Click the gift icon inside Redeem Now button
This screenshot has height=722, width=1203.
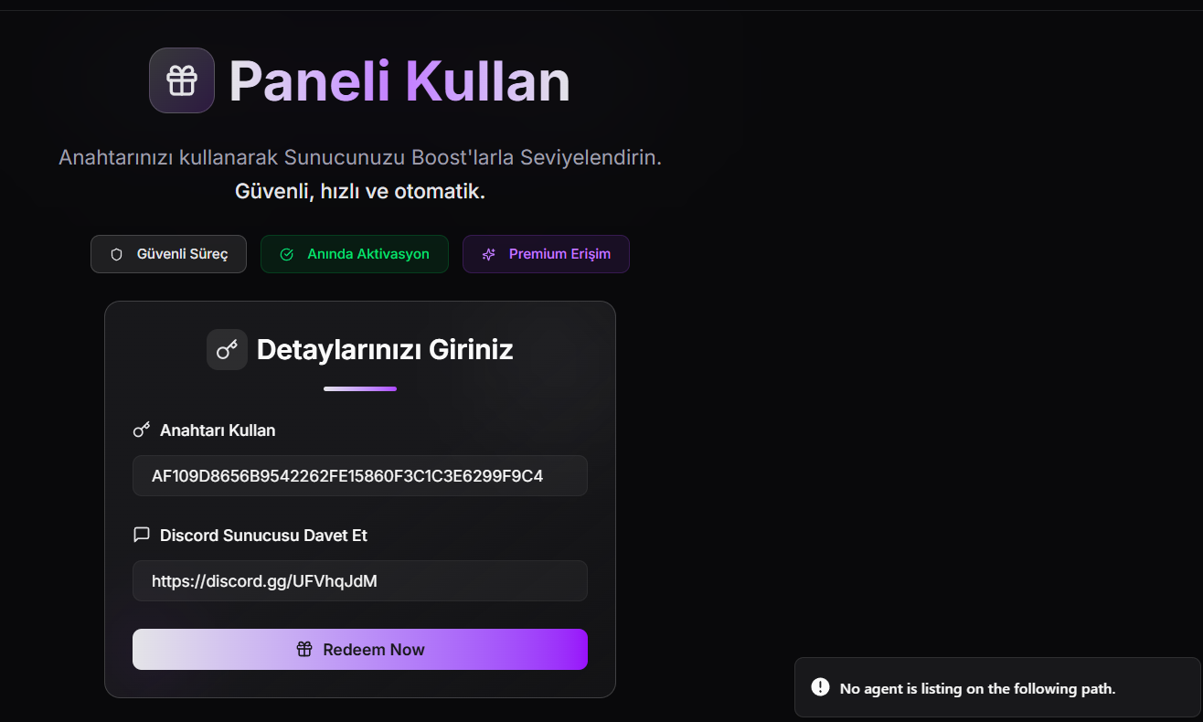(x=304, y=649)
